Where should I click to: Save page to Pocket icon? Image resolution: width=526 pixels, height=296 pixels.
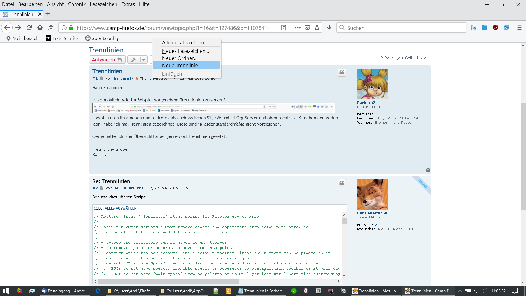[x=307, y=28]
